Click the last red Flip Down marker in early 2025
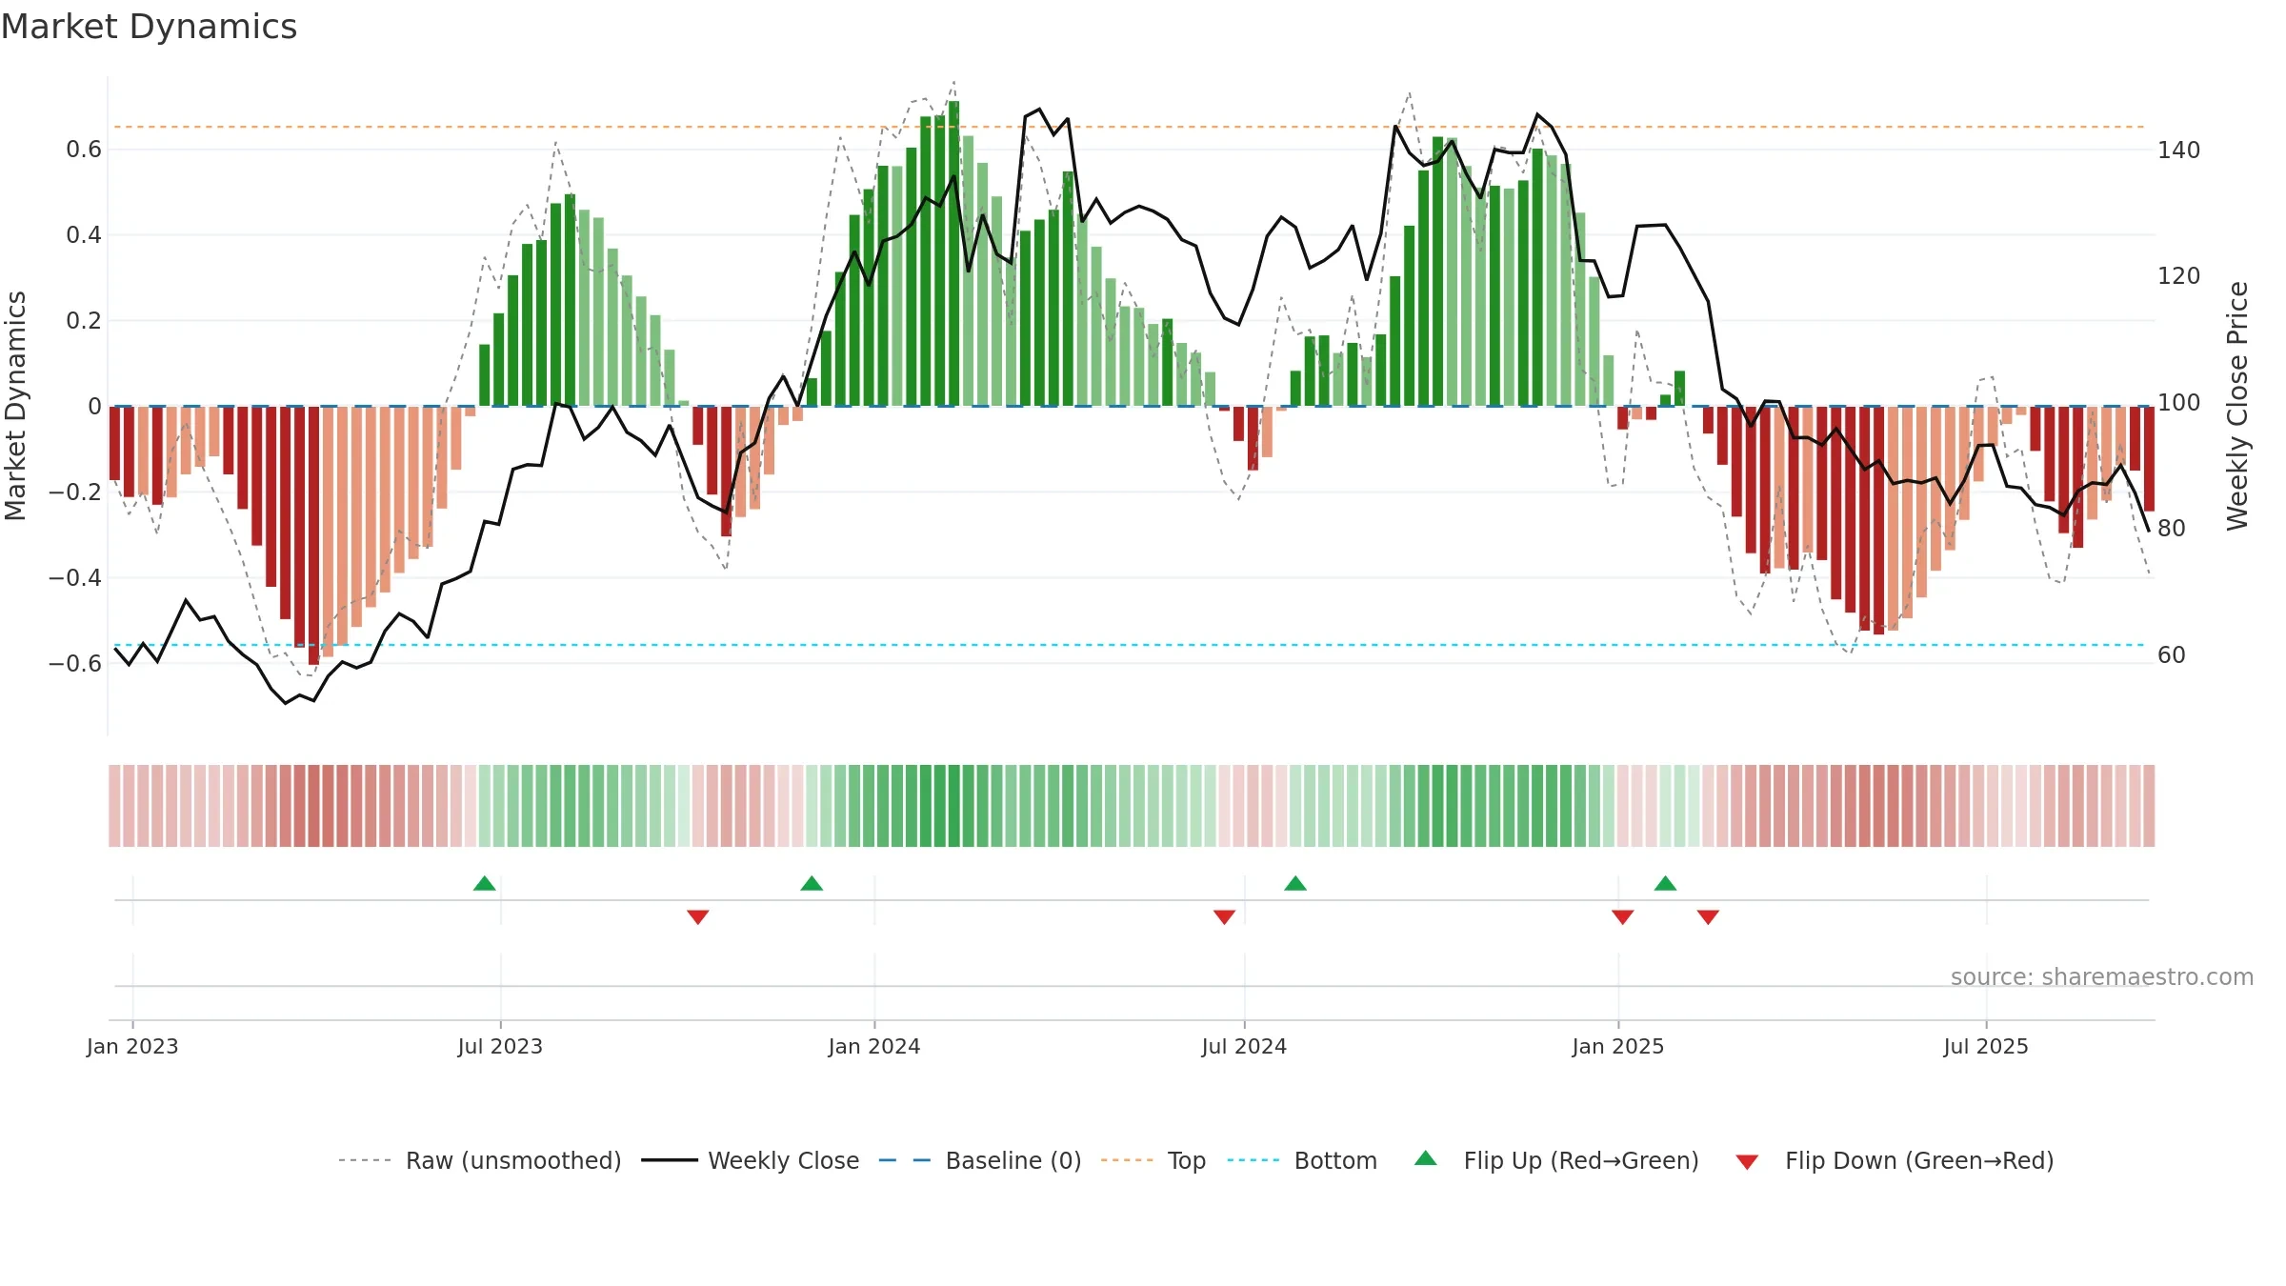The height and width of the screenshot is (1286, 2286). pos(1708,917)
